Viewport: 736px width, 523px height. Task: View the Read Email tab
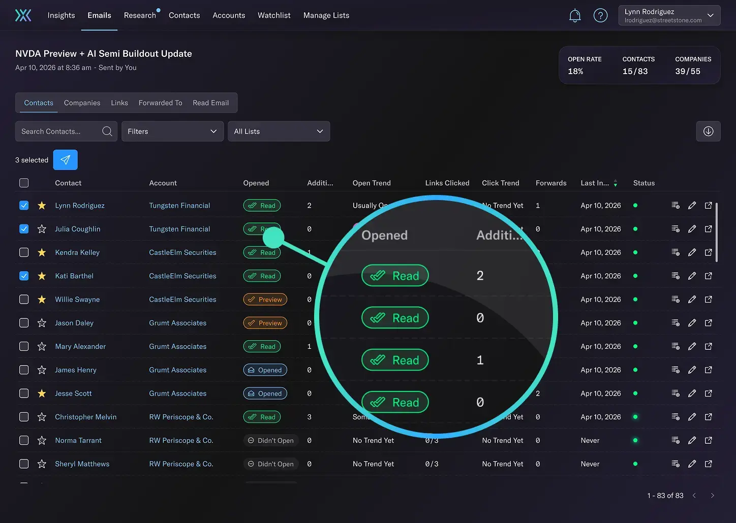211,103
